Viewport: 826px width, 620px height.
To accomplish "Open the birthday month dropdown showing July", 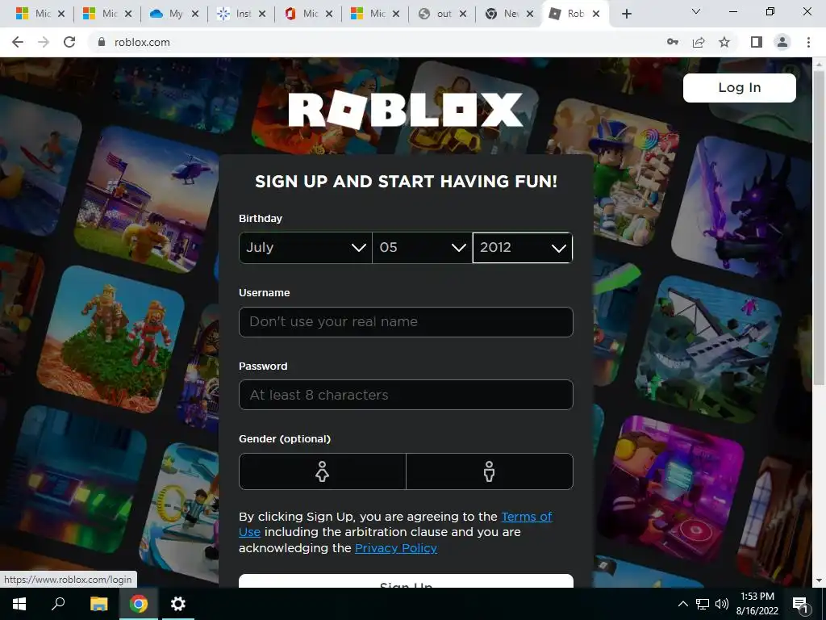I will point(306,247).
